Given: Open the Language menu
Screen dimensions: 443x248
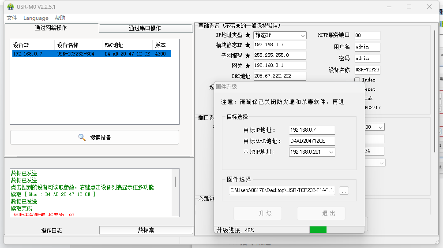Looking at the screenshot, I should [36, 18].
